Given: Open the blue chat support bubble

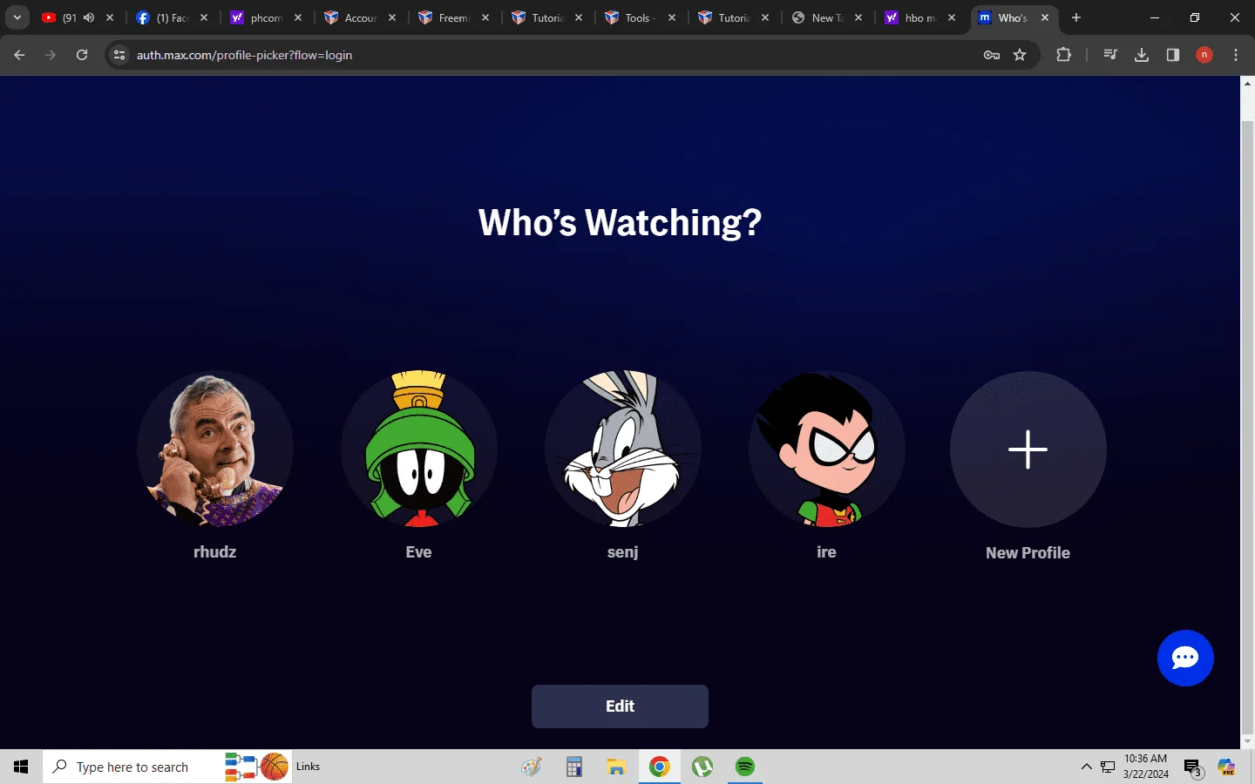Looking at the screenshot, I should (1185, 659).
